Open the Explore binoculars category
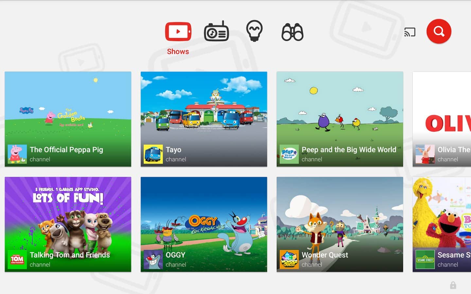 coord(292,32)
